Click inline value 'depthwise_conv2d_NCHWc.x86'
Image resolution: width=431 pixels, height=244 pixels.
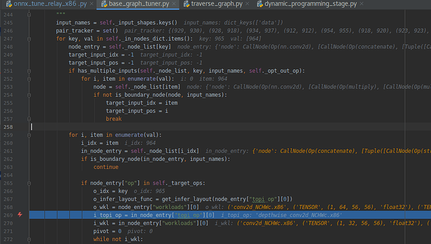pos(299,215)
